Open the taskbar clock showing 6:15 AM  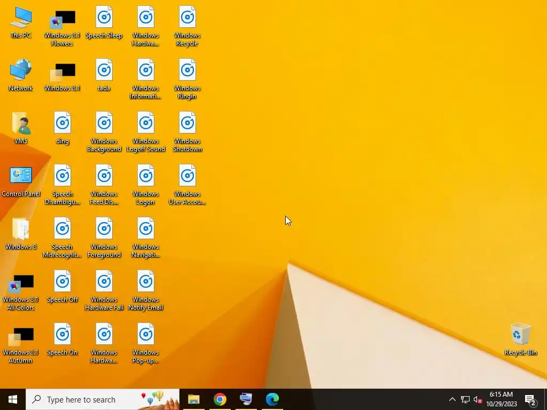pos(501,399)
